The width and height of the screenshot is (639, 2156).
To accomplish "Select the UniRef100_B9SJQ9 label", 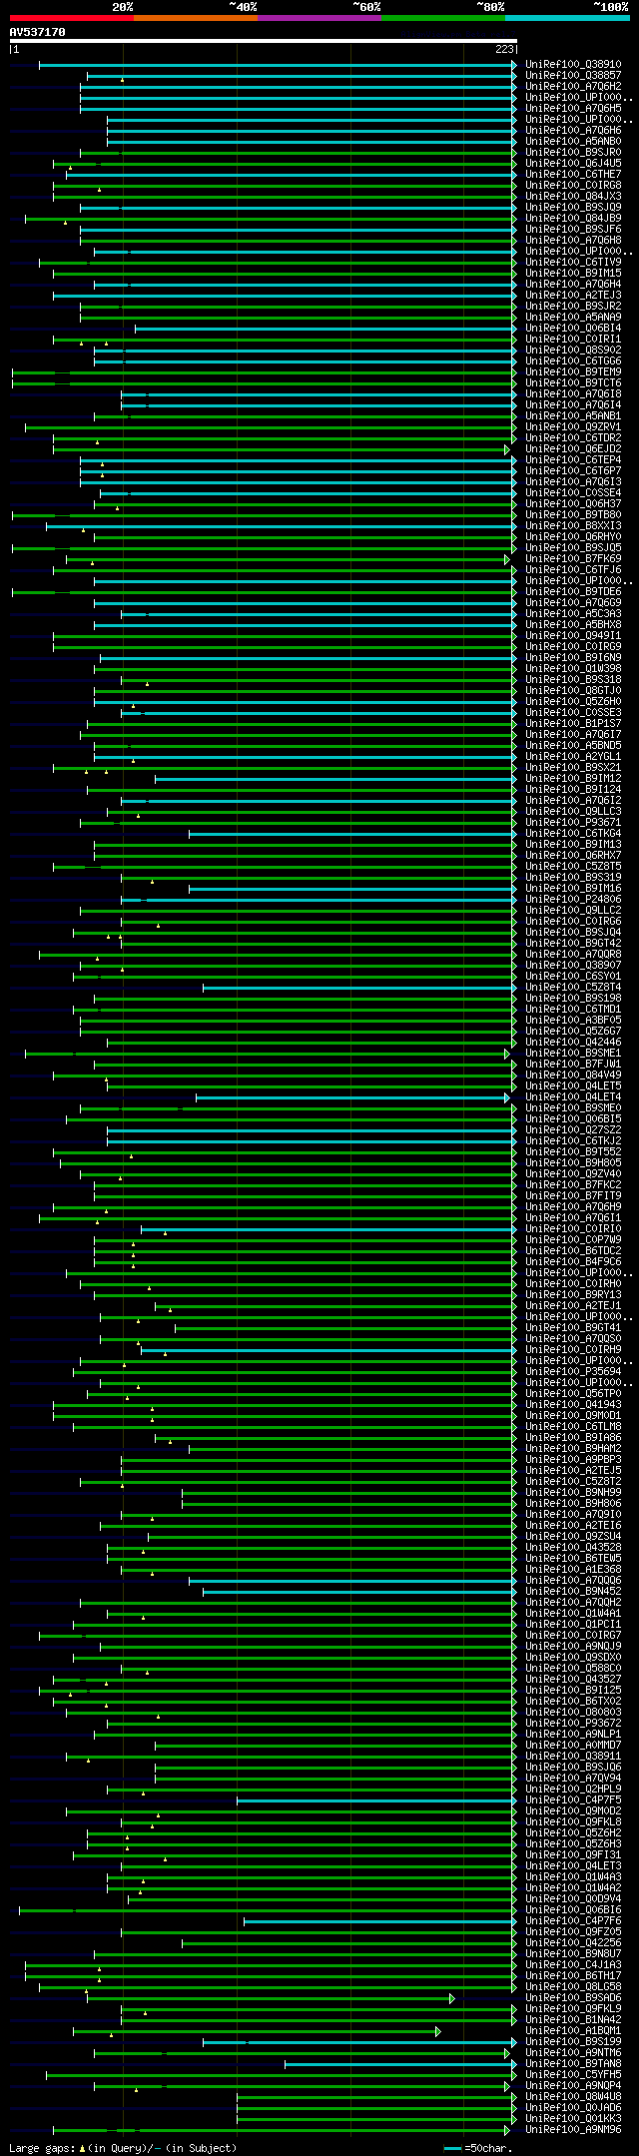I will click(x=573, y=208).
